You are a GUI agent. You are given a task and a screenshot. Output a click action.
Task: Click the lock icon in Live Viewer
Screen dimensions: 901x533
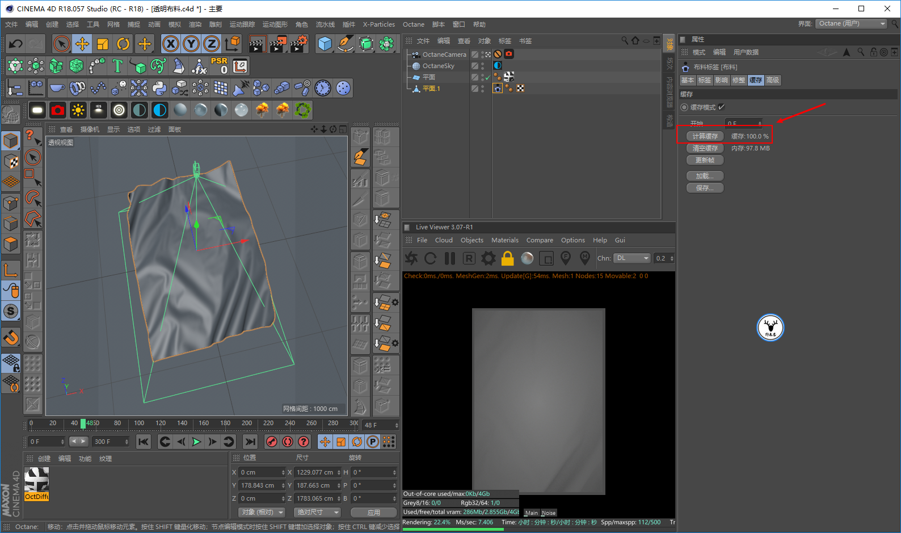coord(507,259)
